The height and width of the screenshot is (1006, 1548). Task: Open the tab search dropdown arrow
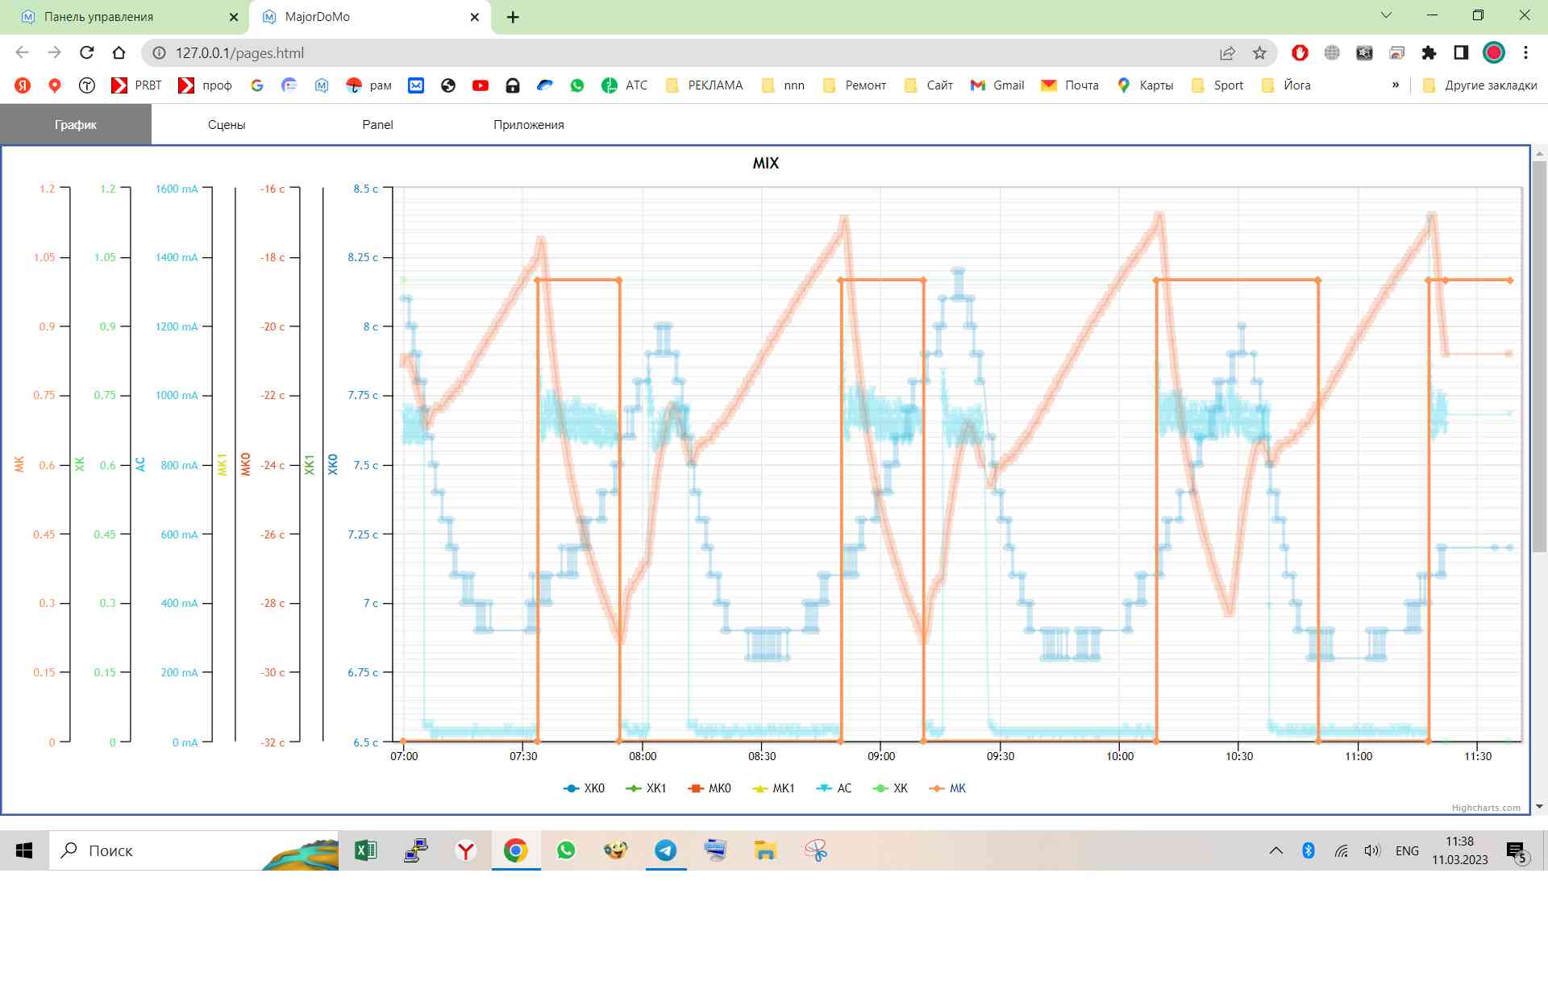(1386, 15)
